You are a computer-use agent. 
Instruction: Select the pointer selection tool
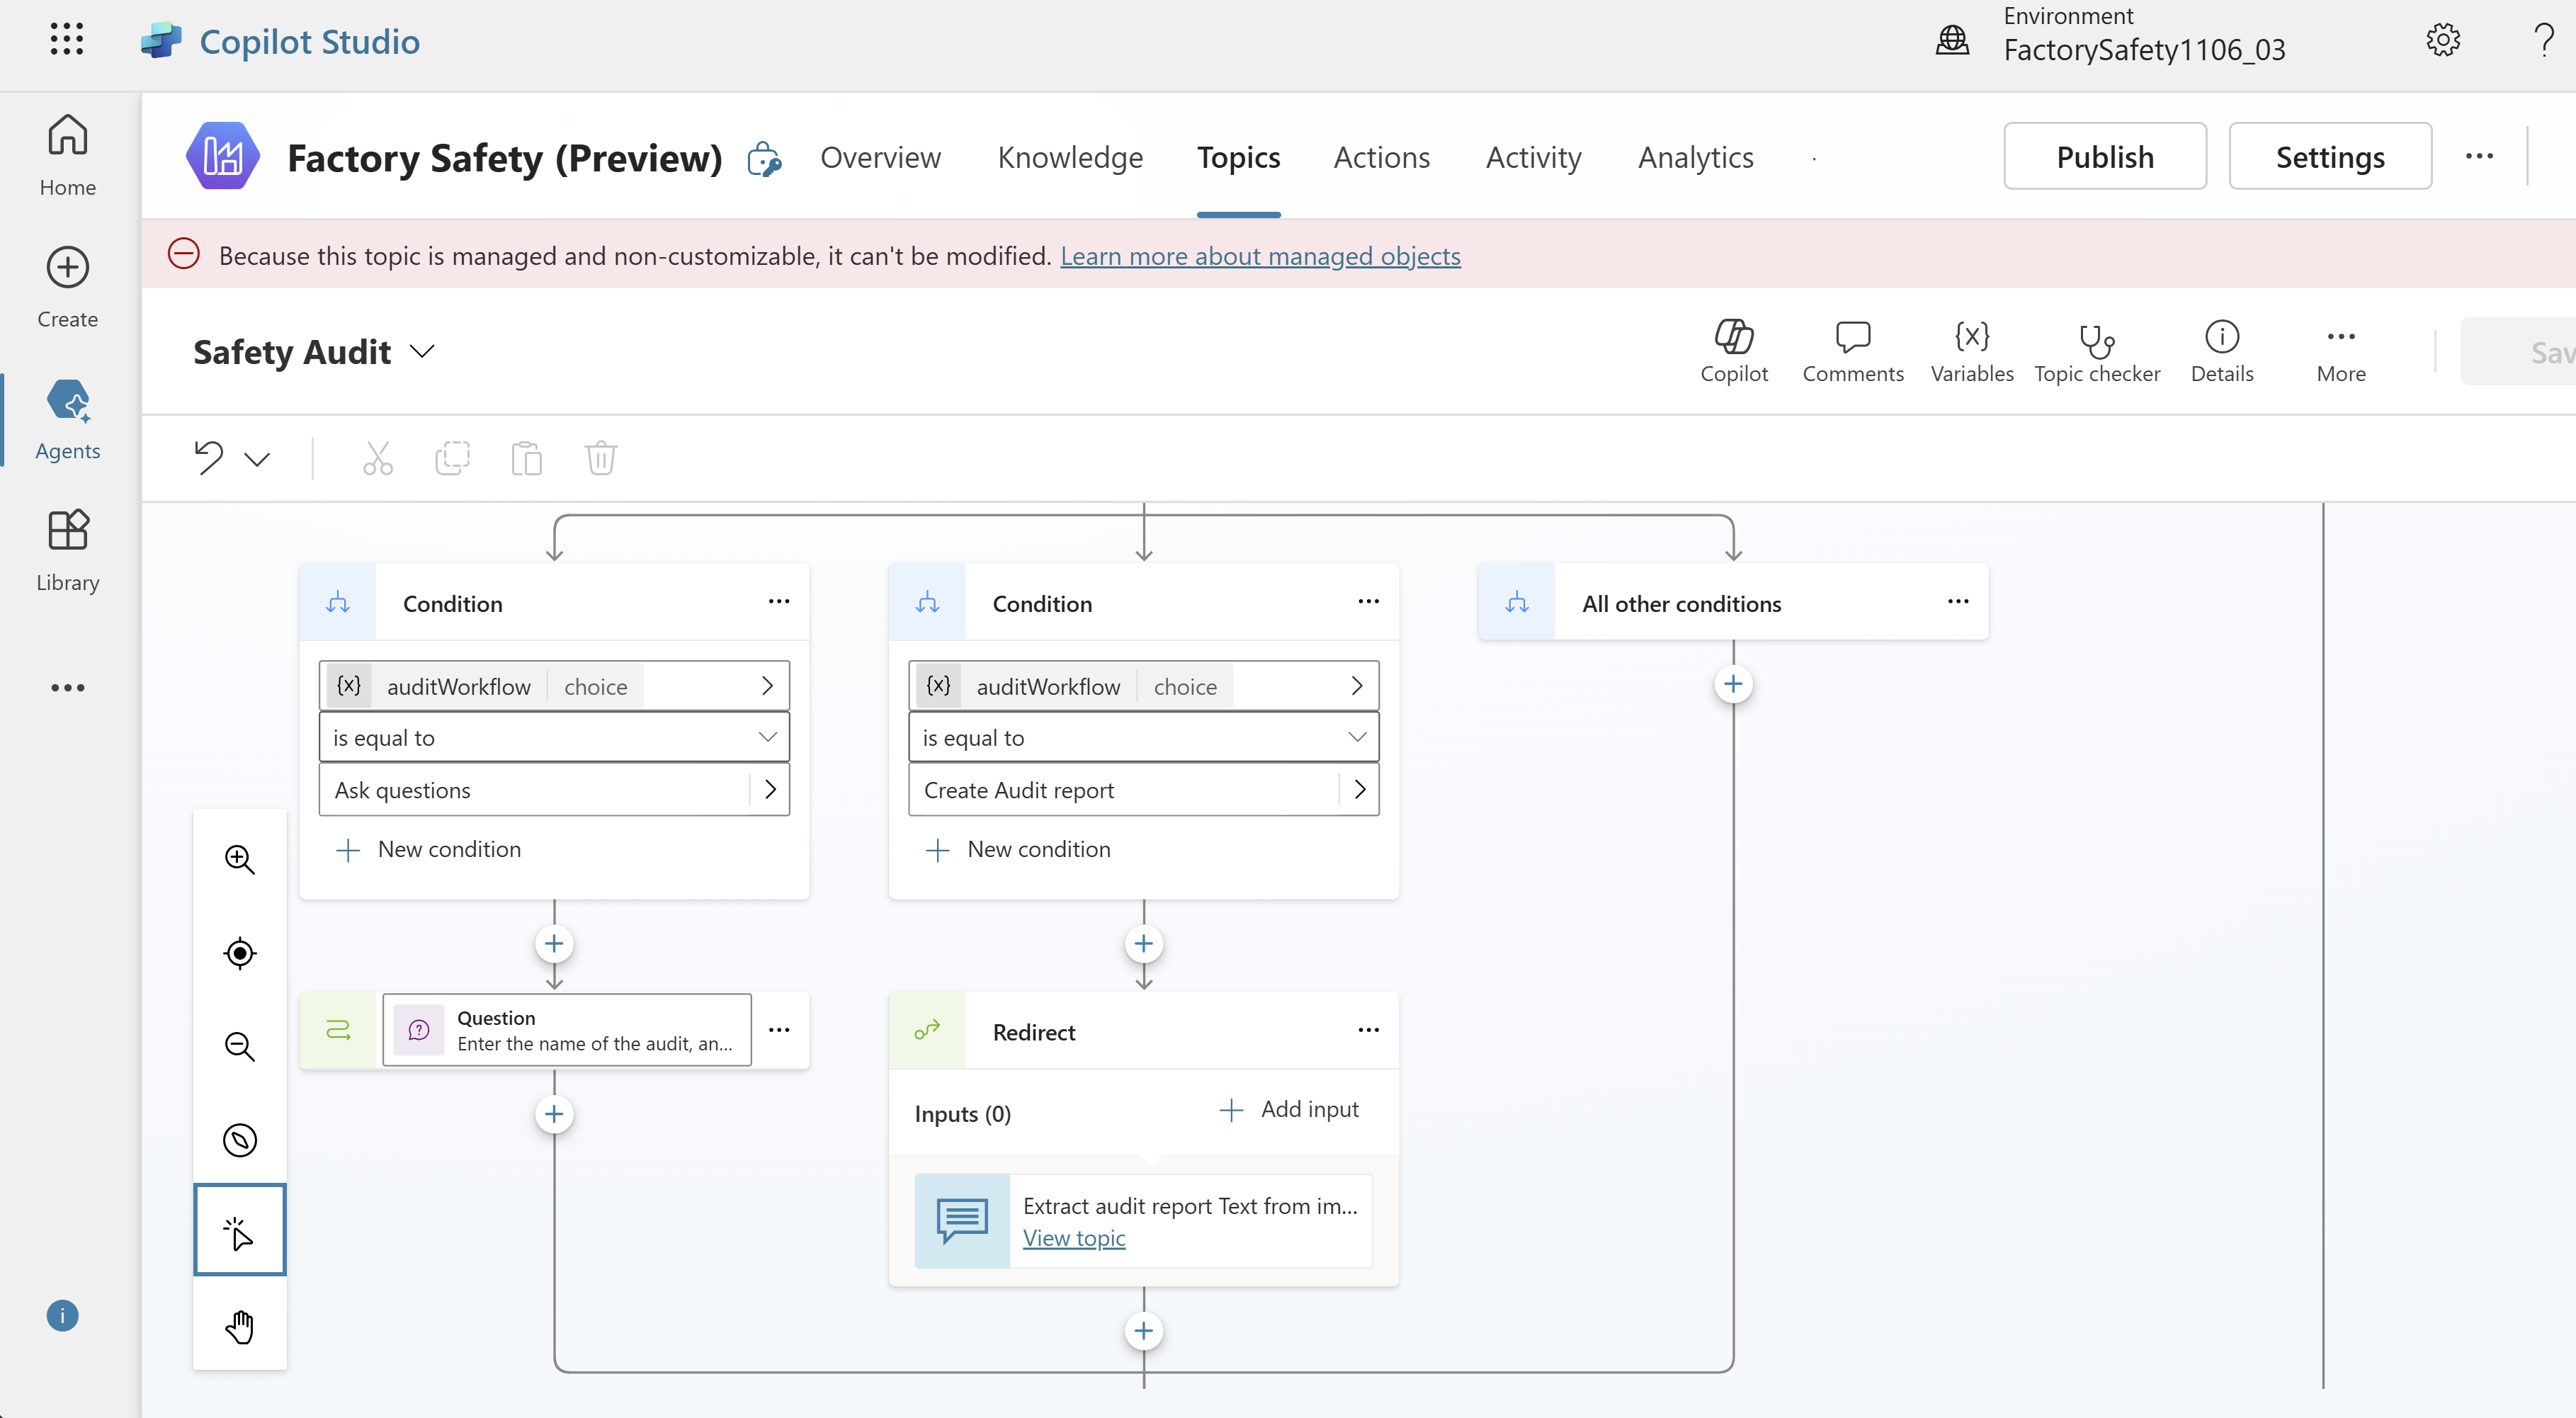(240, 1231)
